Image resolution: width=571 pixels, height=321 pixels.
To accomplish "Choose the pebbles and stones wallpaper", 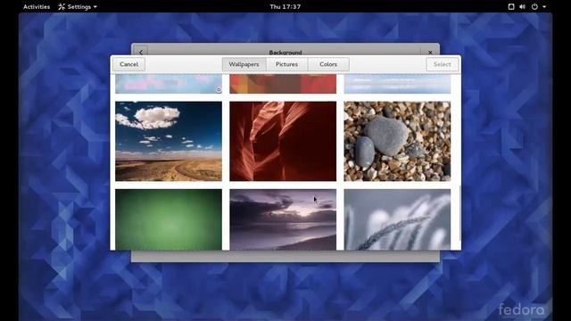I will [397, 141].
